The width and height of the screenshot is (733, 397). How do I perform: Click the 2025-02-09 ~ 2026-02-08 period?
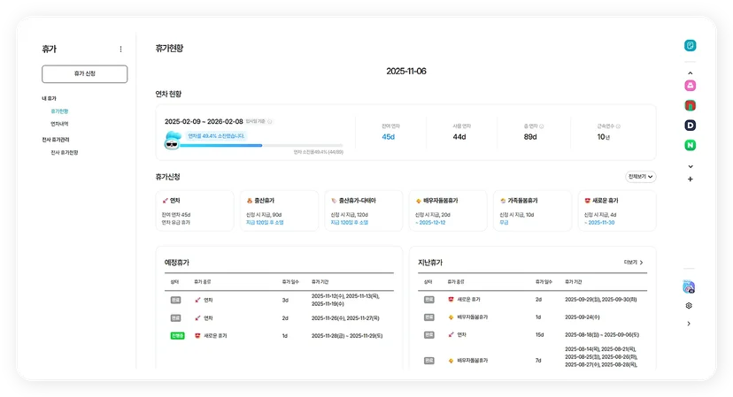204,121
